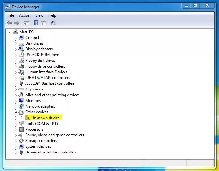The image size is (219, 171).
Task: Open the Help menu
Action: click(52, 15)
